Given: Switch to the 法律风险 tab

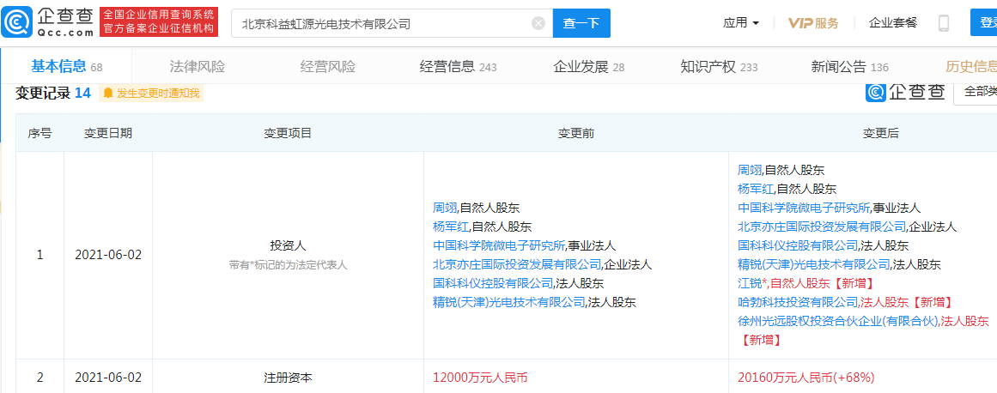Looking at the screenshot, I should coord(198,67).
